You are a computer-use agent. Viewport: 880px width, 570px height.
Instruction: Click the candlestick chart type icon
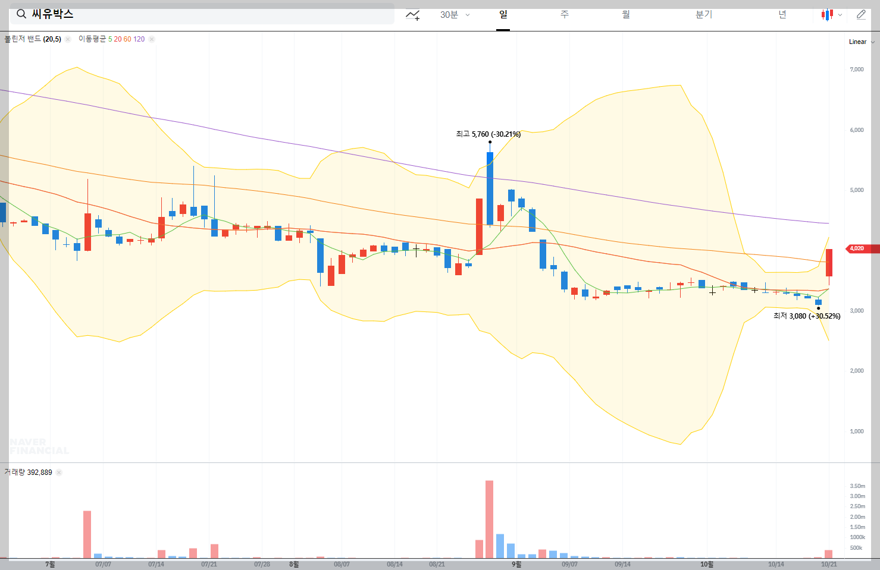(x=827, y=15)
